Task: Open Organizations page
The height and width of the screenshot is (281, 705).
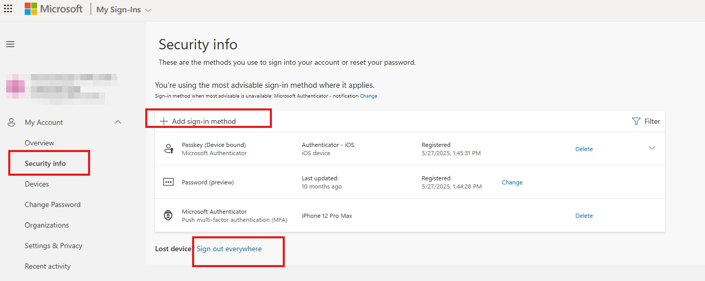Action: pyautogui.click(x=46, y=225)
